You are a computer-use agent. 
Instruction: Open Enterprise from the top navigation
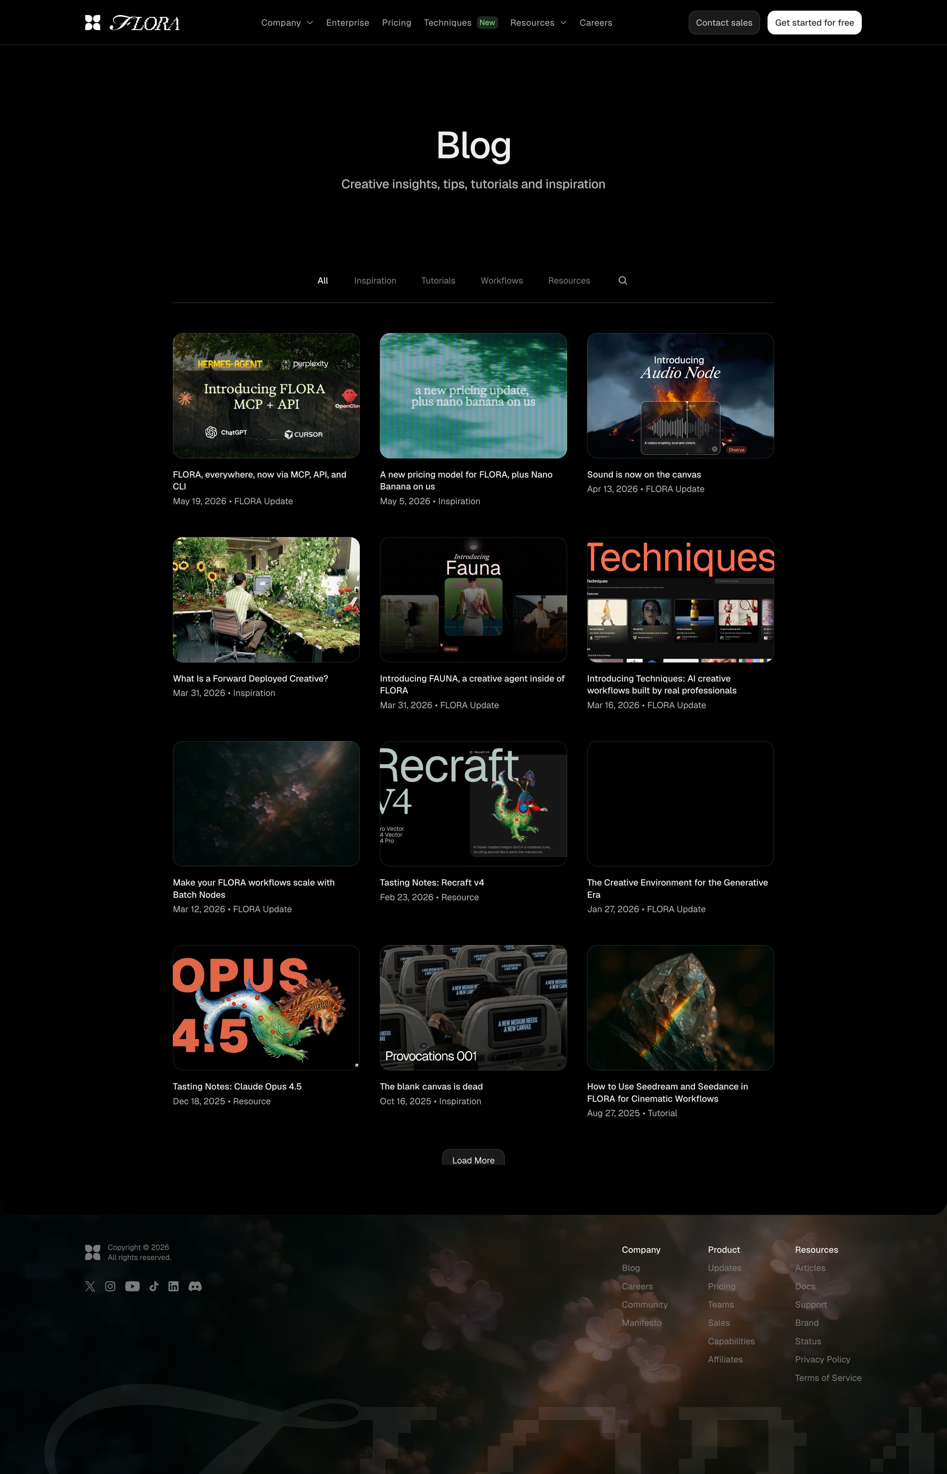(348, 23)
